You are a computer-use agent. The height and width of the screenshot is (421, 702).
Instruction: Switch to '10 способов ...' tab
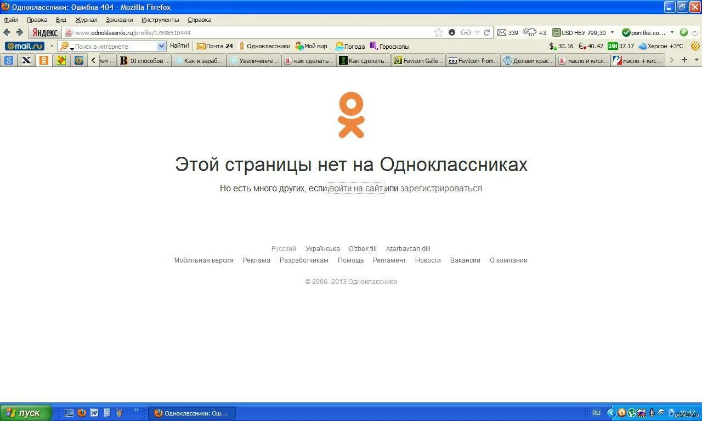coord(144,61)
